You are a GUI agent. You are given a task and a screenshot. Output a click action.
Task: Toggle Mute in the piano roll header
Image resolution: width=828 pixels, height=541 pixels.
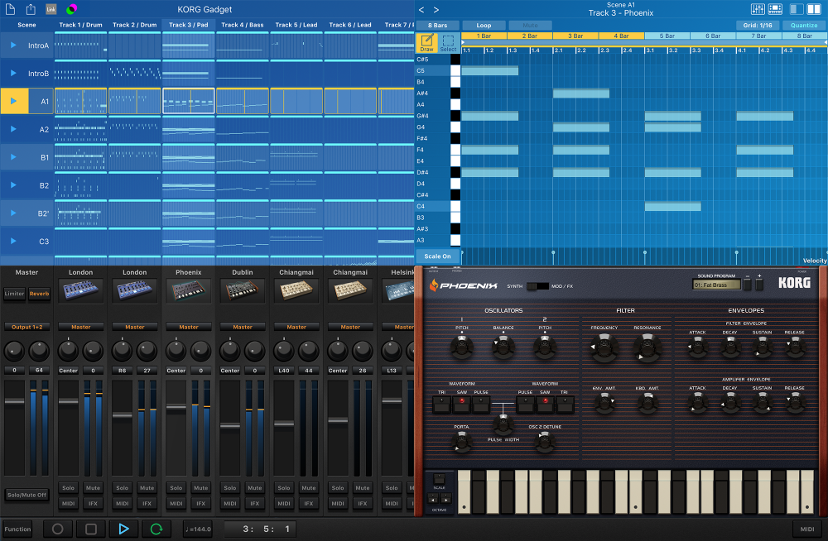pos(530,26)
